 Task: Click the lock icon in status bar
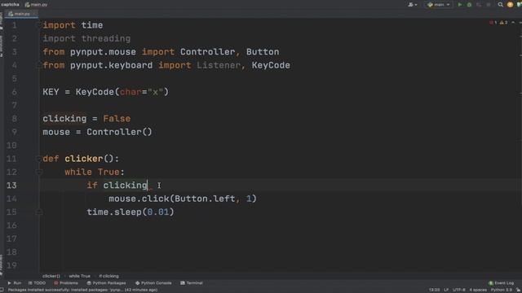pyautogui.click(x=518, y=290)
